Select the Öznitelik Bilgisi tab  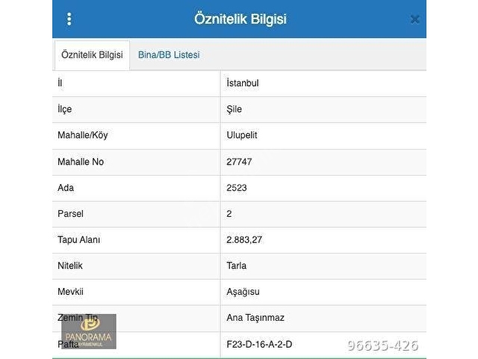click(92, 55)
